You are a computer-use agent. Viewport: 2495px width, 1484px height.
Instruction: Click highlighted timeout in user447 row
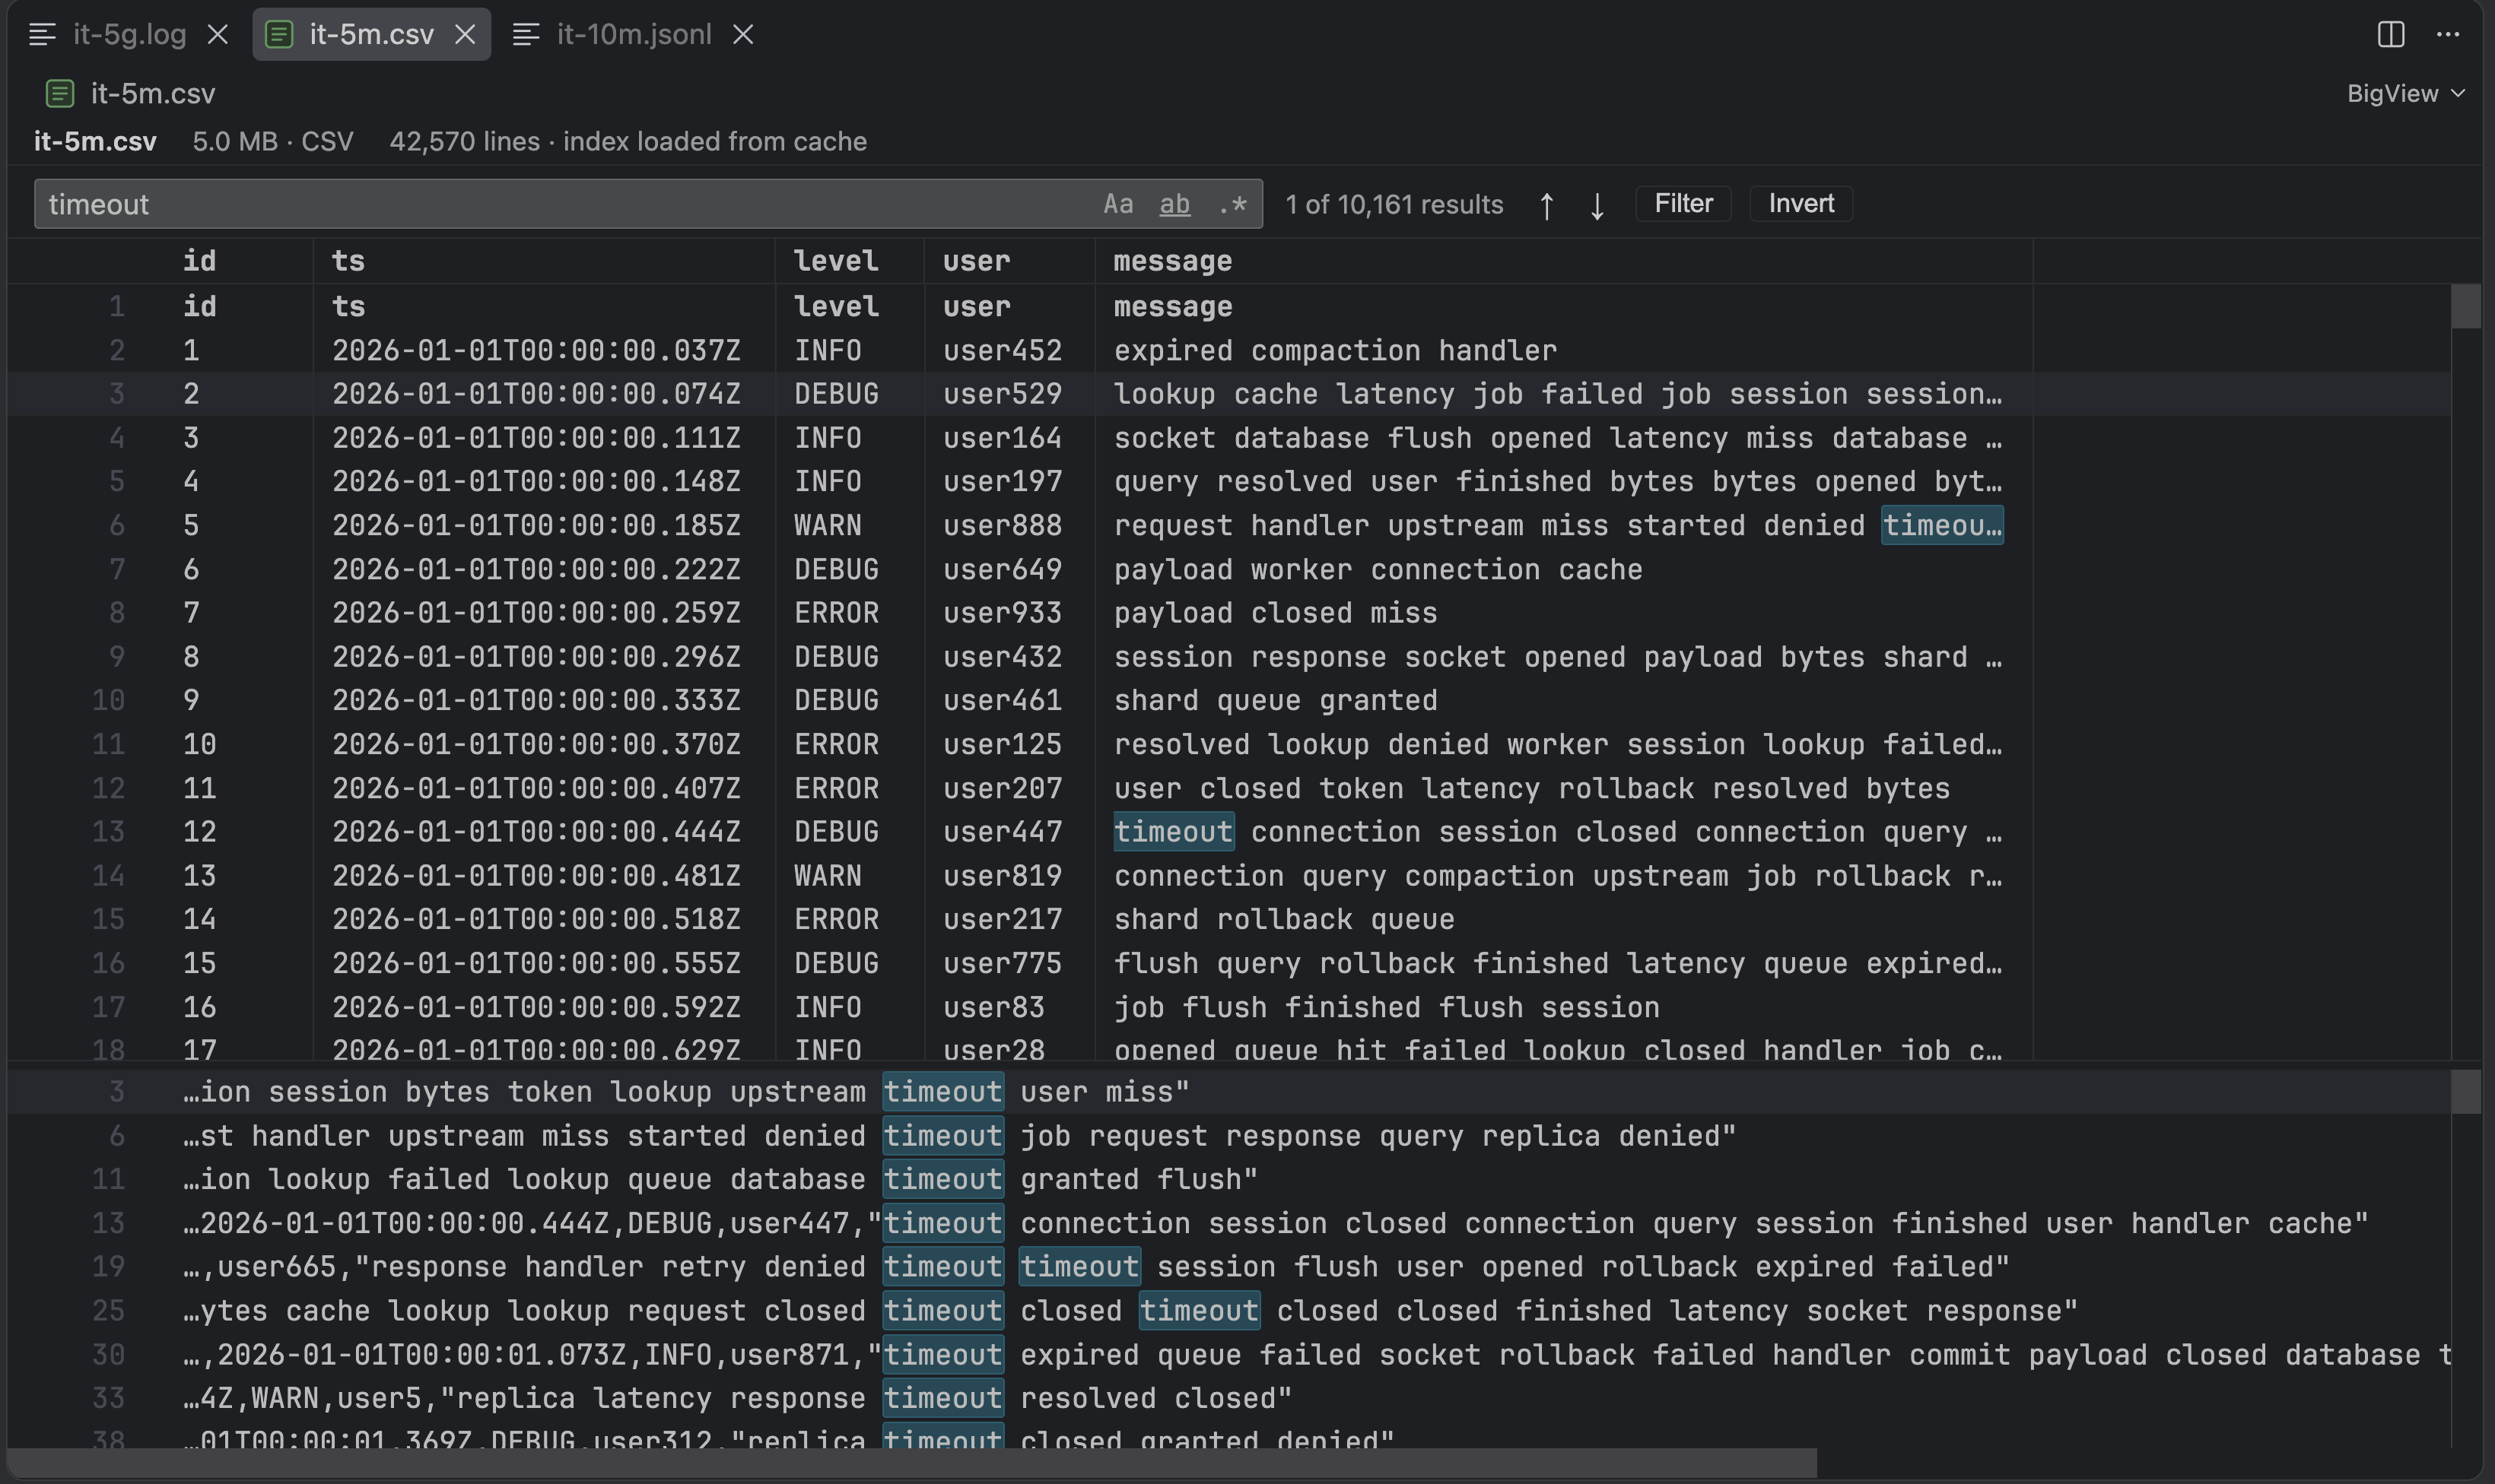pos(1174,832)
